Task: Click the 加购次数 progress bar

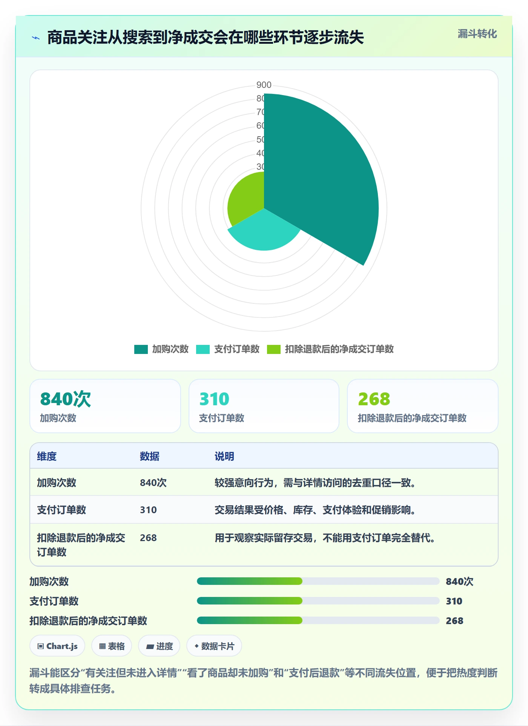Action: point(318,581)
